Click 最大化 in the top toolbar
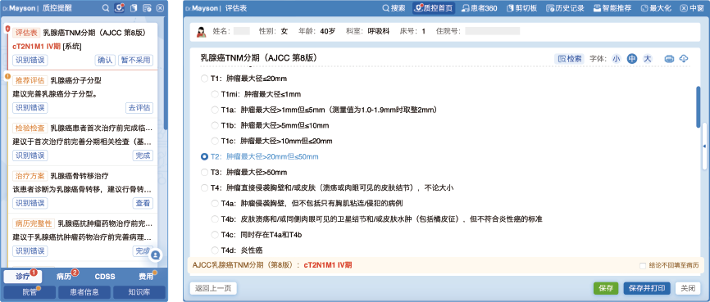Viewport: 710px width, 302px height. [x=656, y=7]
